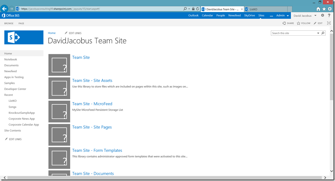Open Sites in top bar
The height and width of the screenshot is (181, 335).
tap(261, 16)
